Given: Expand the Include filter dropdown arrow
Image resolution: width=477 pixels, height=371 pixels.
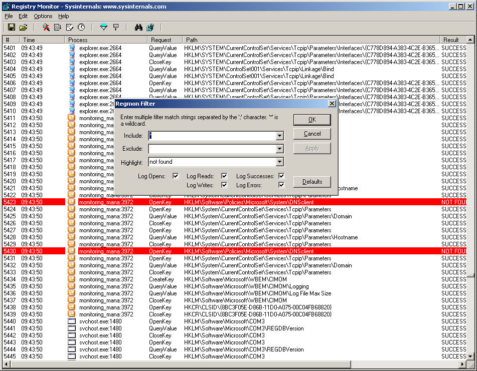Looking at the screenshot, I should pos(279,136).
